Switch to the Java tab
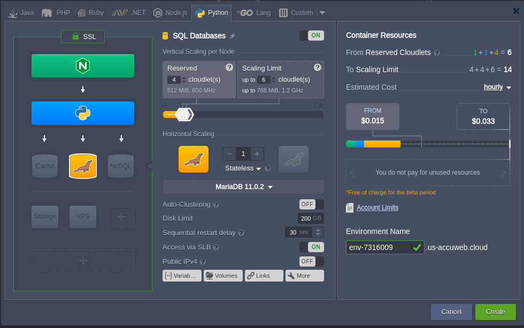This screenshot has width=524, height=328. pyautogui.click(x=22, y=12)
